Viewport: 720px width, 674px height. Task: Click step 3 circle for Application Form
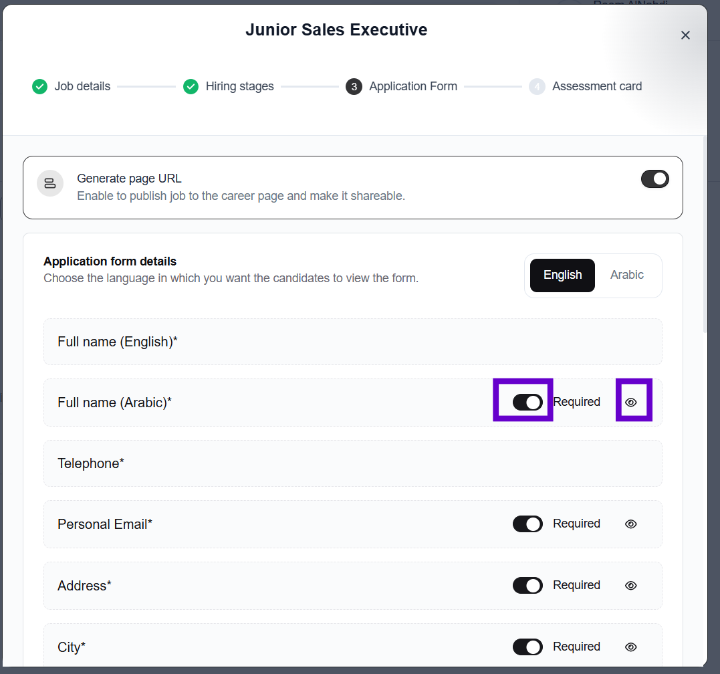[x=354, y=86]
